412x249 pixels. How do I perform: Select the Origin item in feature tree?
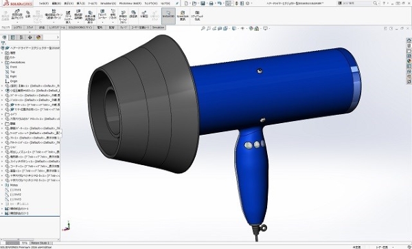tap(14, 81)
